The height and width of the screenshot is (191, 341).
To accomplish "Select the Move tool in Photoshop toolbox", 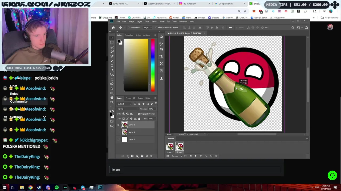I will tap(112, 38).
